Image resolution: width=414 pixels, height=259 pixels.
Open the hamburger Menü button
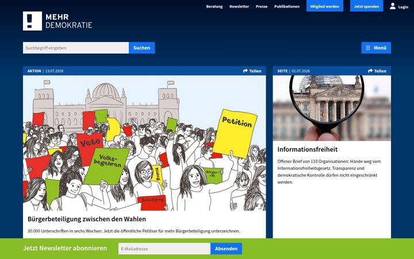tap(376, 48)
